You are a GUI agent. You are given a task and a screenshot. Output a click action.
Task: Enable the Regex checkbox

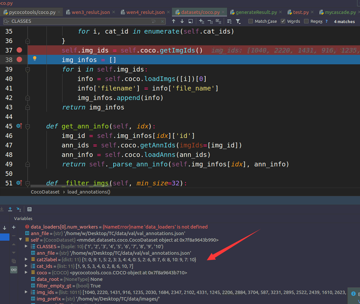306,21
